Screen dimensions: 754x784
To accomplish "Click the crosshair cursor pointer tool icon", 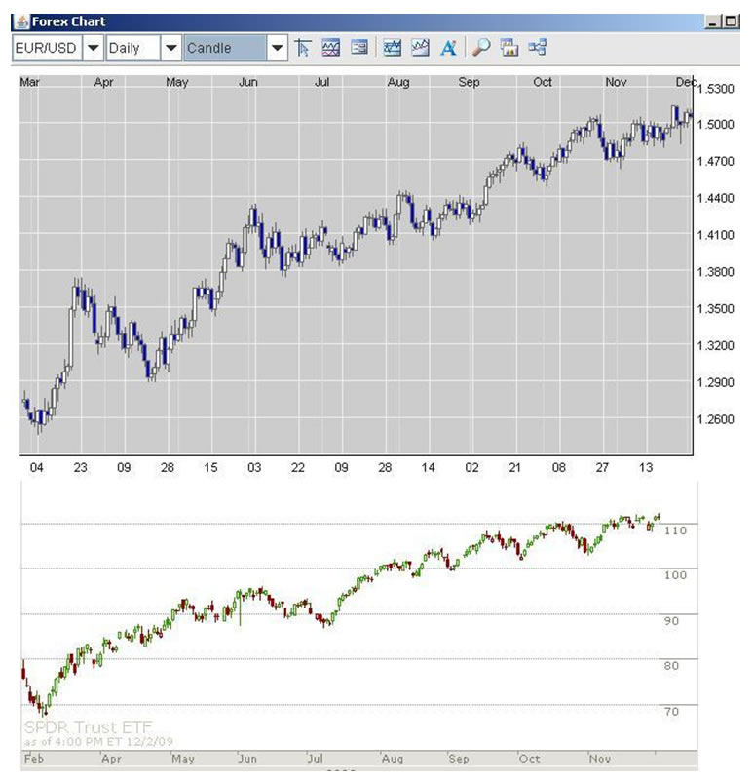I will pos(303,48).
